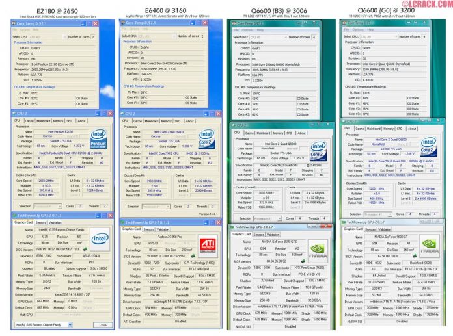The image size is (453, 336).
Task: Click CPU-Z title bar icon in Q6600 G0 column
Action: (344, 121)
